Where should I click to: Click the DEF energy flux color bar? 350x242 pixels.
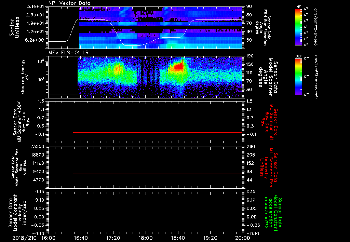(298, 77)
